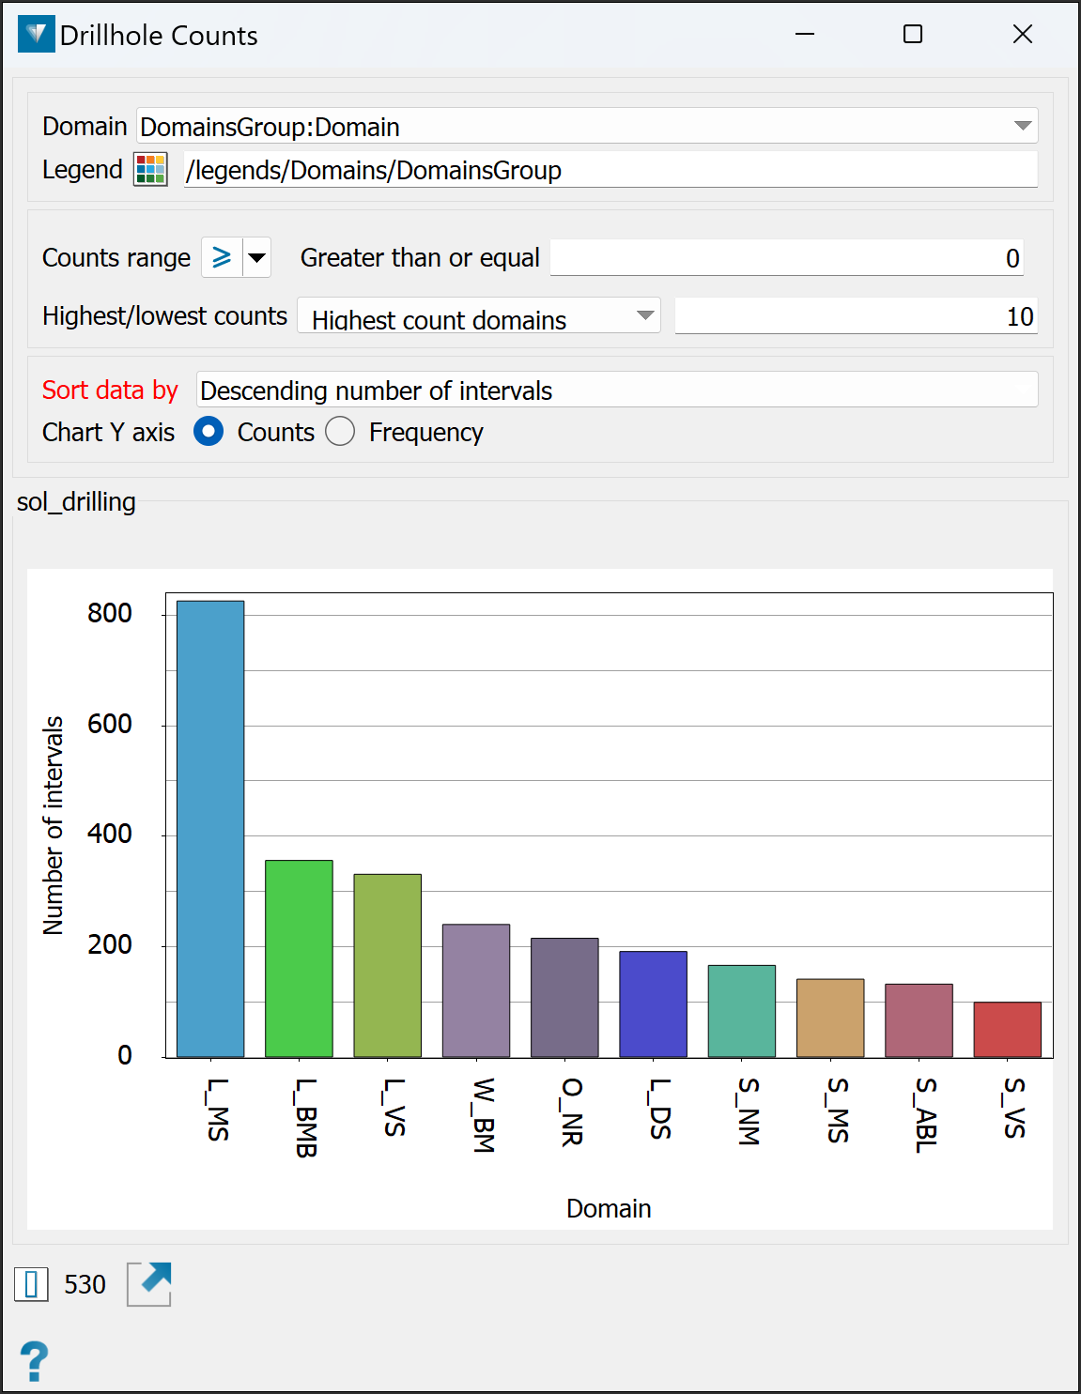Click the drillhole count icon beside 530
1081x1394 pixels.
pyautogui.click(x=31, y=1283)
